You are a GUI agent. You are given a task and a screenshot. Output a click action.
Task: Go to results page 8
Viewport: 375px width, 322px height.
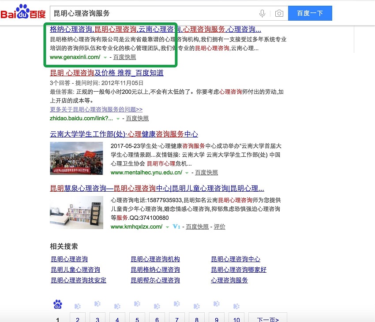click(197, 318)
